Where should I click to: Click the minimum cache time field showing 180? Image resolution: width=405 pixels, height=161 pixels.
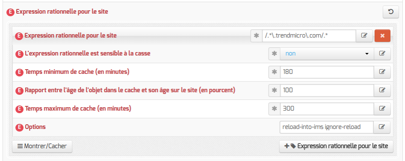click(x=327, y=72)
